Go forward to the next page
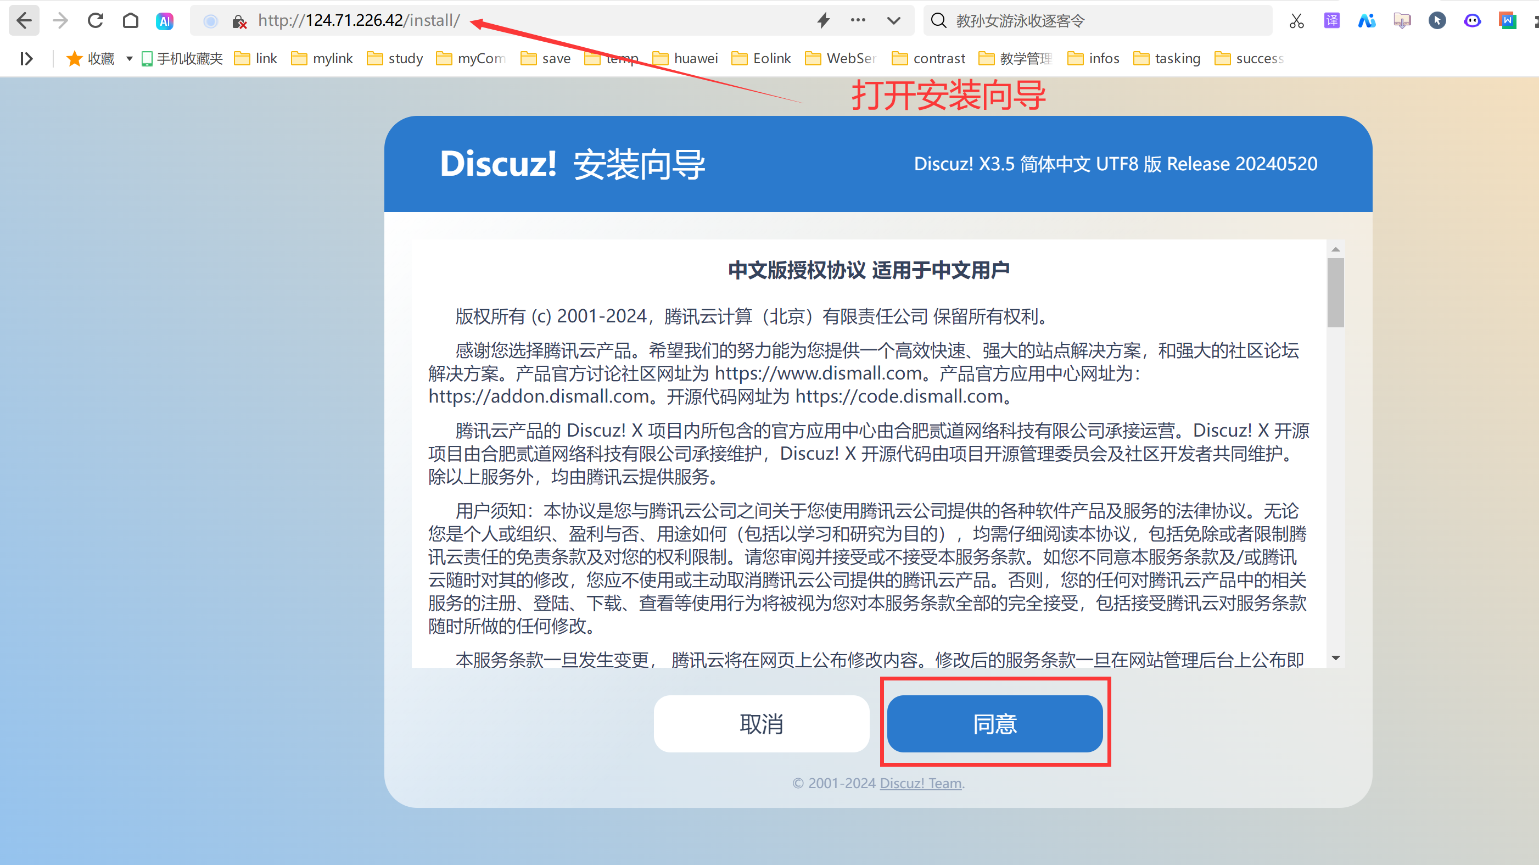This screenshot has width=1539, height=865. point(60,21)
